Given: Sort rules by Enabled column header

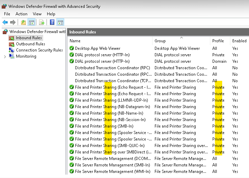Looking at the screenshot, I should pos(239,41).
